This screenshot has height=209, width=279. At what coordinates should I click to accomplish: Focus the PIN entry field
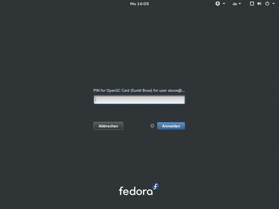(x=139, y=100)
